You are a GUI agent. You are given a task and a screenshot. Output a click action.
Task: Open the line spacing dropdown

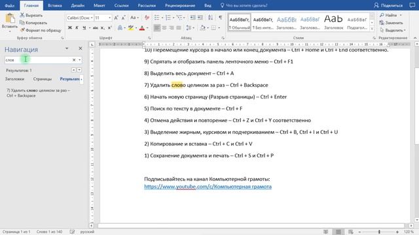(x=190, y=27)
